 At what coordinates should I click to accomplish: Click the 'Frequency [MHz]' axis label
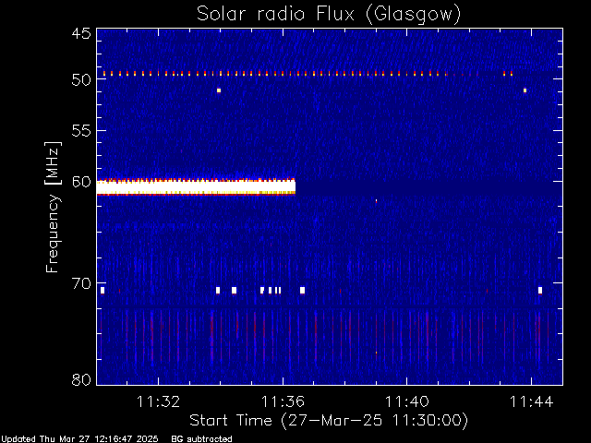[x=53, y=207]
